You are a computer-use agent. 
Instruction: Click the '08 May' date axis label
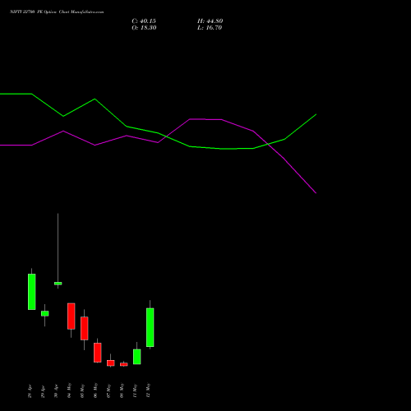click(x=122, y=390)
